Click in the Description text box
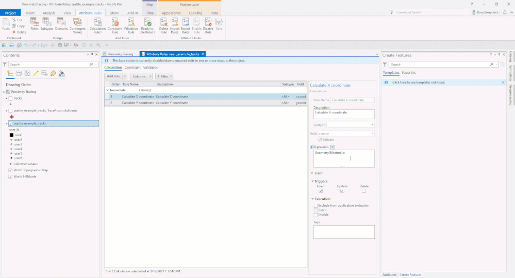515x278 pixels. (344, 115)
